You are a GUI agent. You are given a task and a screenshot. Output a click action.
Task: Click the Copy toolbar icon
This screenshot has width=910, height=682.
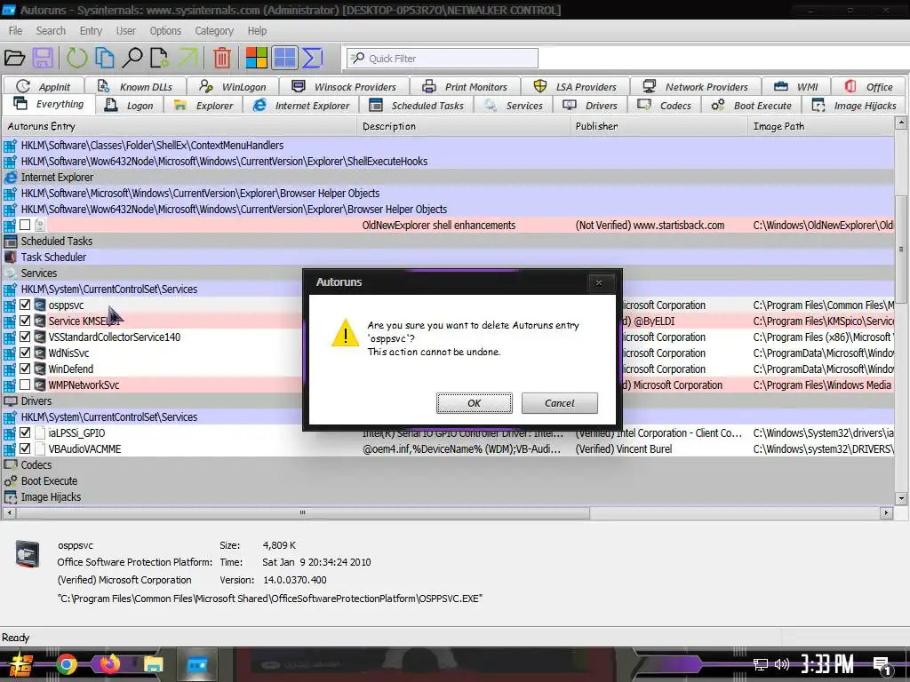(x=105, y=58)
